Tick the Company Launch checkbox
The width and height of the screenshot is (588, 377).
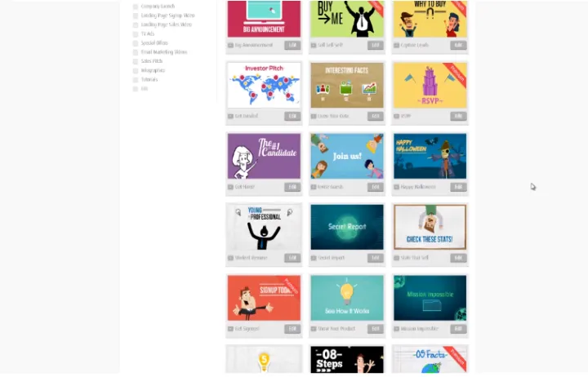click(136, 7)
